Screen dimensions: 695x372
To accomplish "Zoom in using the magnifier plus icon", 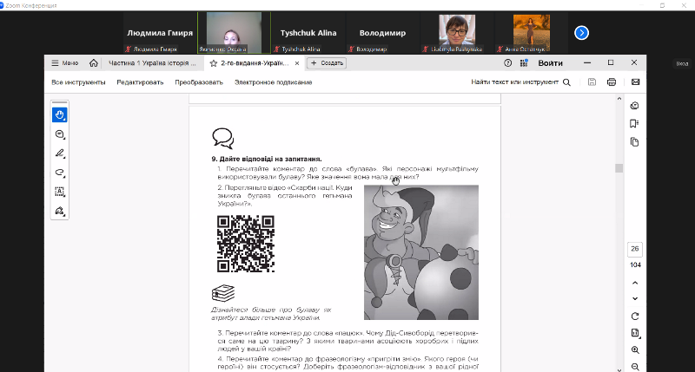I will pos(635,350).
